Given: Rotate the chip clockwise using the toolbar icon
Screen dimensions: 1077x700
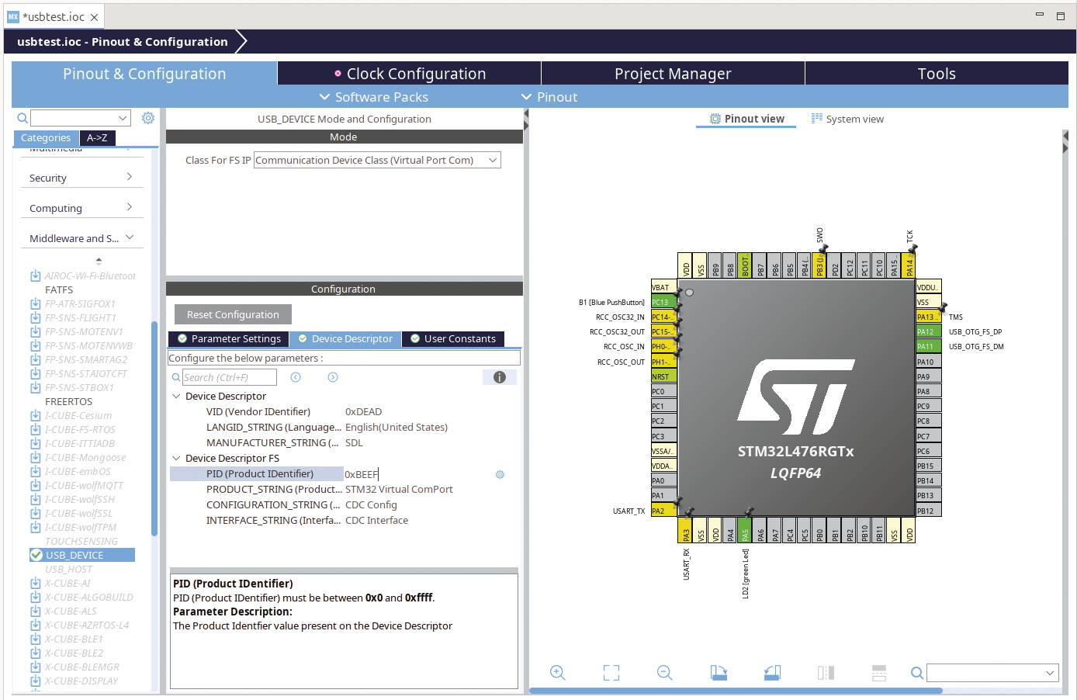Looking at the screenshot, I should (x=719, y=673).
